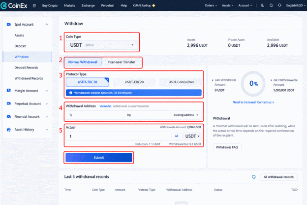Open the Perpetual menu item
The image size is (307, 205).
pos(108,5)
